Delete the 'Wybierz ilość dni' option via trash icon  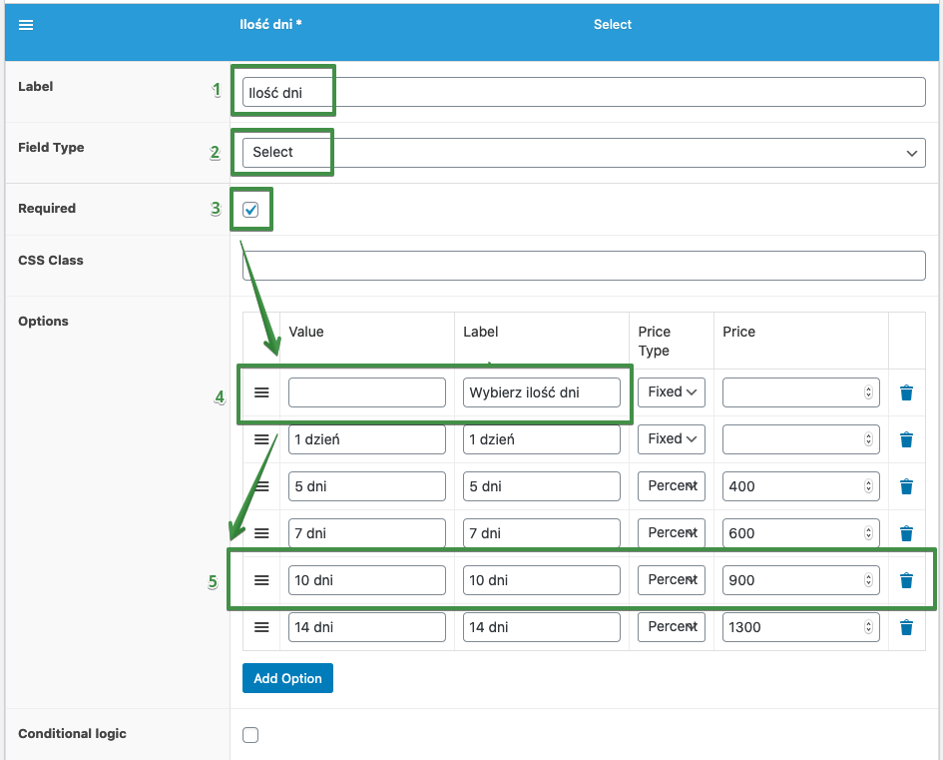906,392
